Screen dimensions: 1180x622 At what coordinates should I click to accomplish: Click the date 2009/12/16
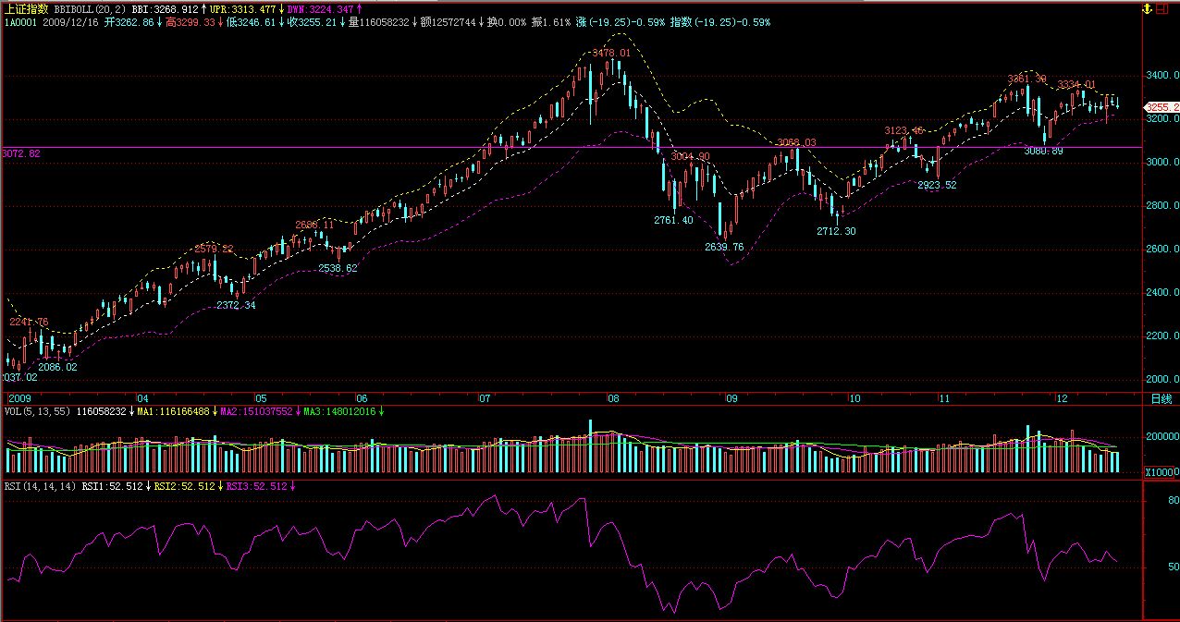[x=71, y=21]
